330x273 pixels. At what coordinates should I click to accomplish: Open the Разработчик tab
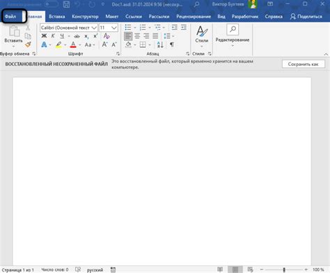click(x=245, y=17)
